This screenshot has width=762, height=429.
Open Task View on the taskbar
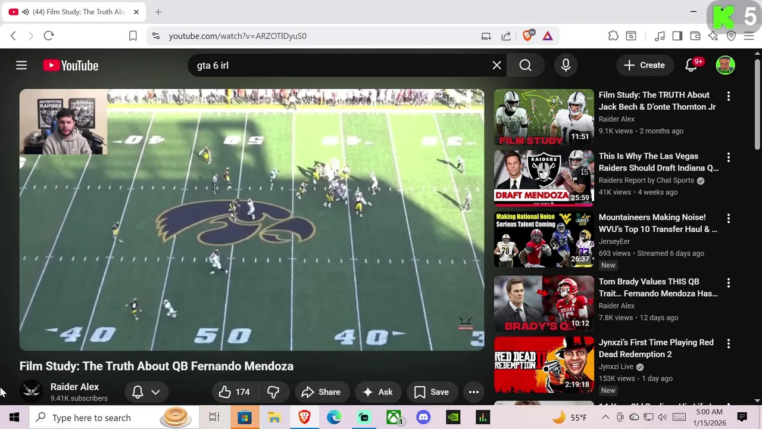click(x=214, y=418)
